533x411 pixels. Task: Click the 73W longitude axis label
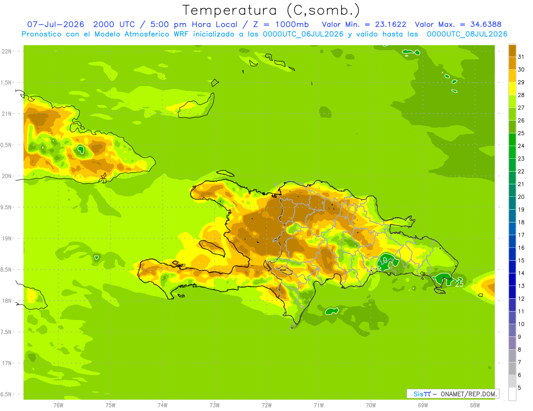[215, 405]
